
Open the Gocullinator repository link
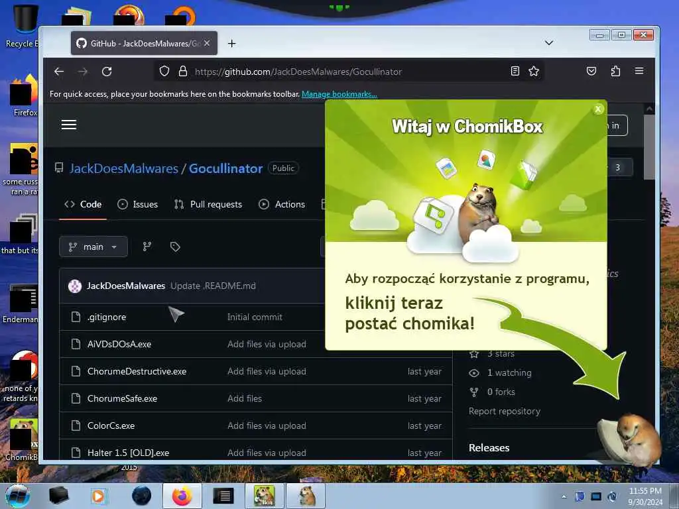coord(225,168)
